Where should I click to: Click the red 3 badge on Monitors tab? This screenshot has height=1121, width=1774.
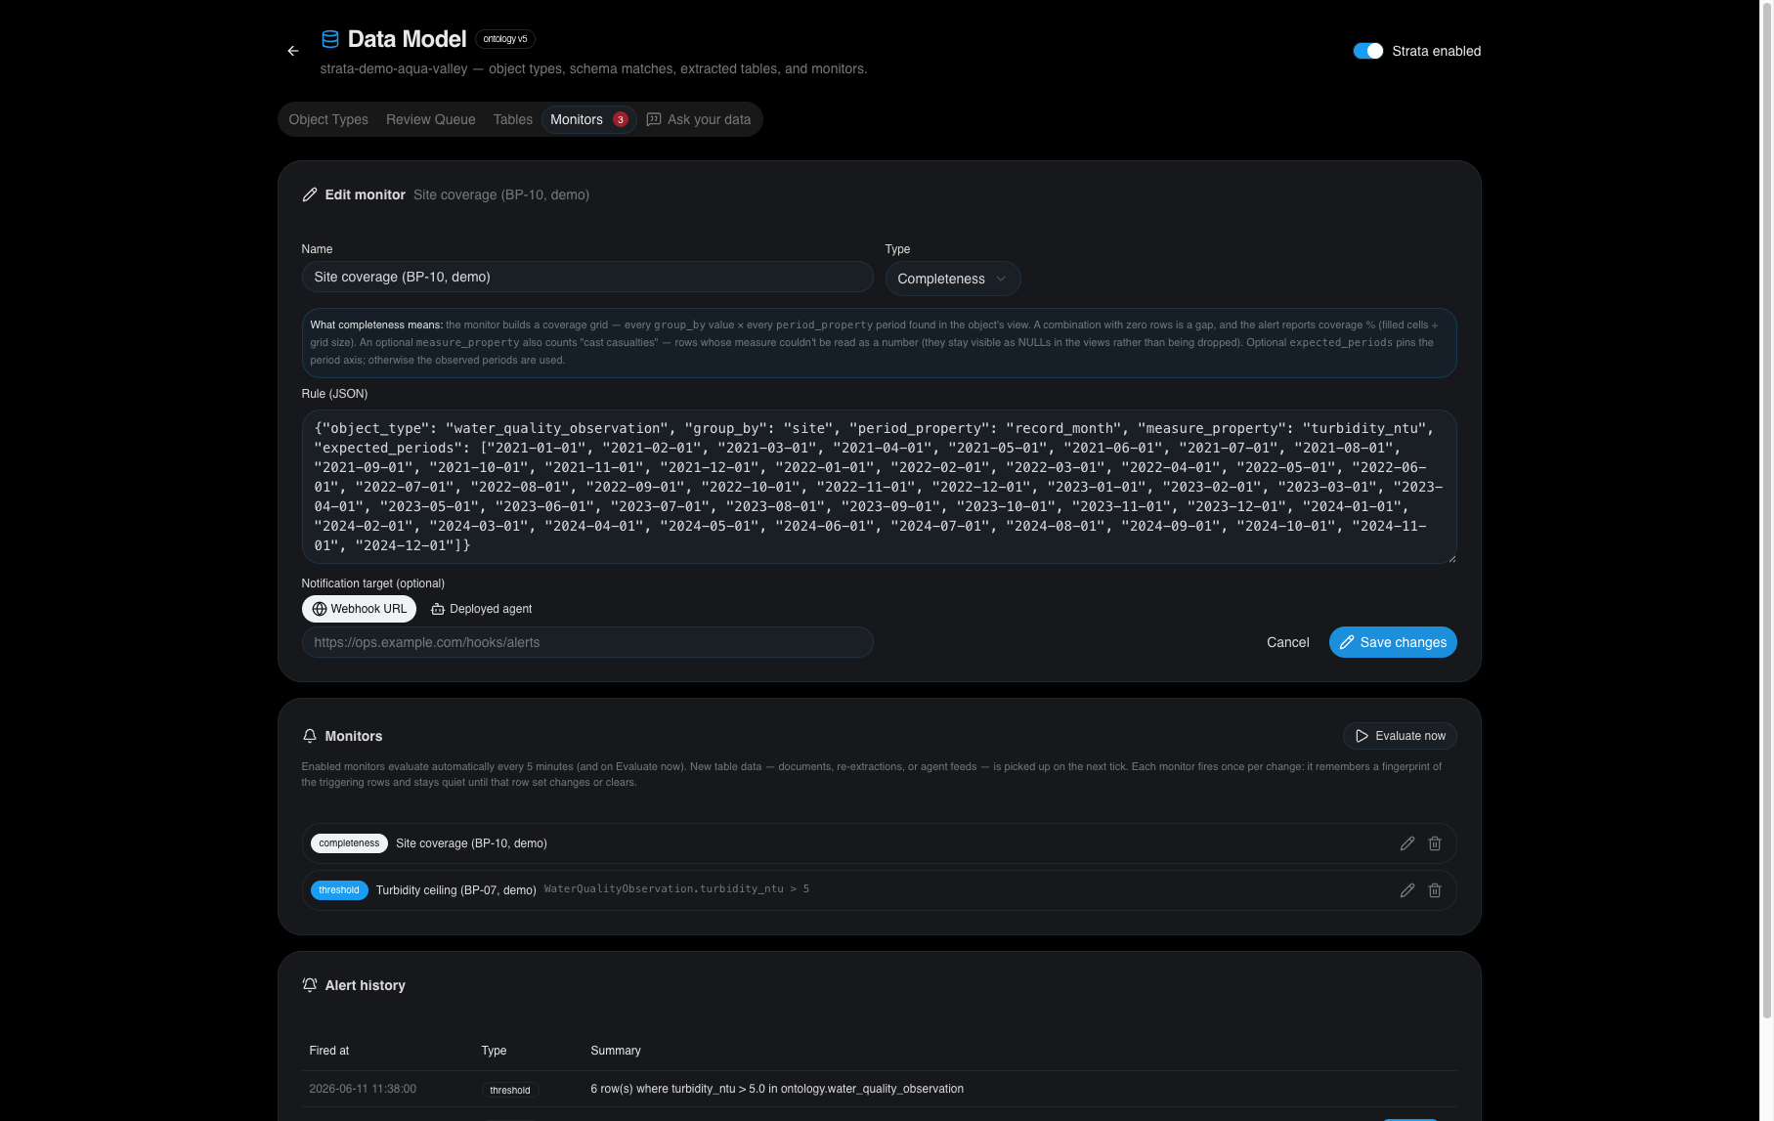[620, 119]
